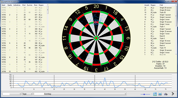Click the image/picture export icon
Viewport: 178px width, 98px height.
point(155,94)
